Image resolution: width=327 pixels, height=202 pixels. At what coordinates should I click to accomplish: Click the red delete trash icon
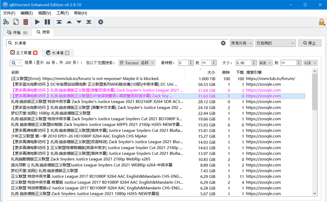coord(26,22)
